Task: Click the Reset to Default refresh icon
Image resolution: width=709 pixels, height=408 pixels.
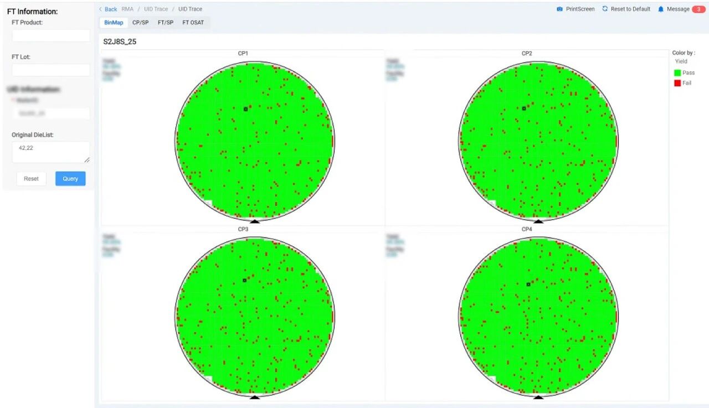Action: pyautogui.click(x=605, y=9)
